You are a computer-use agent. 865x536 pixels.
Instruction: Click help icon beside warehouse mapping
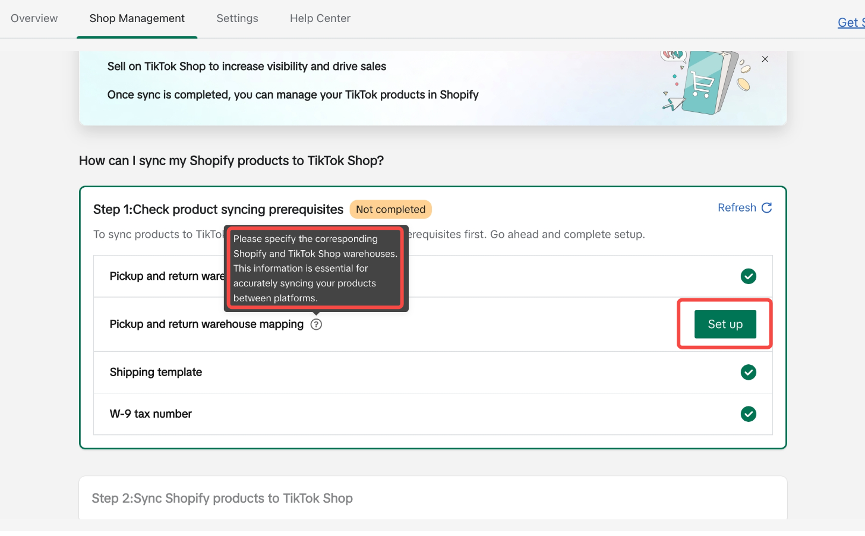316,324
